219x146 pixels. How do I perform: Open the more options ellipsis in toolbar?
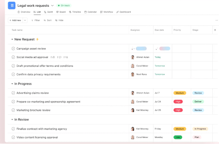216,20
